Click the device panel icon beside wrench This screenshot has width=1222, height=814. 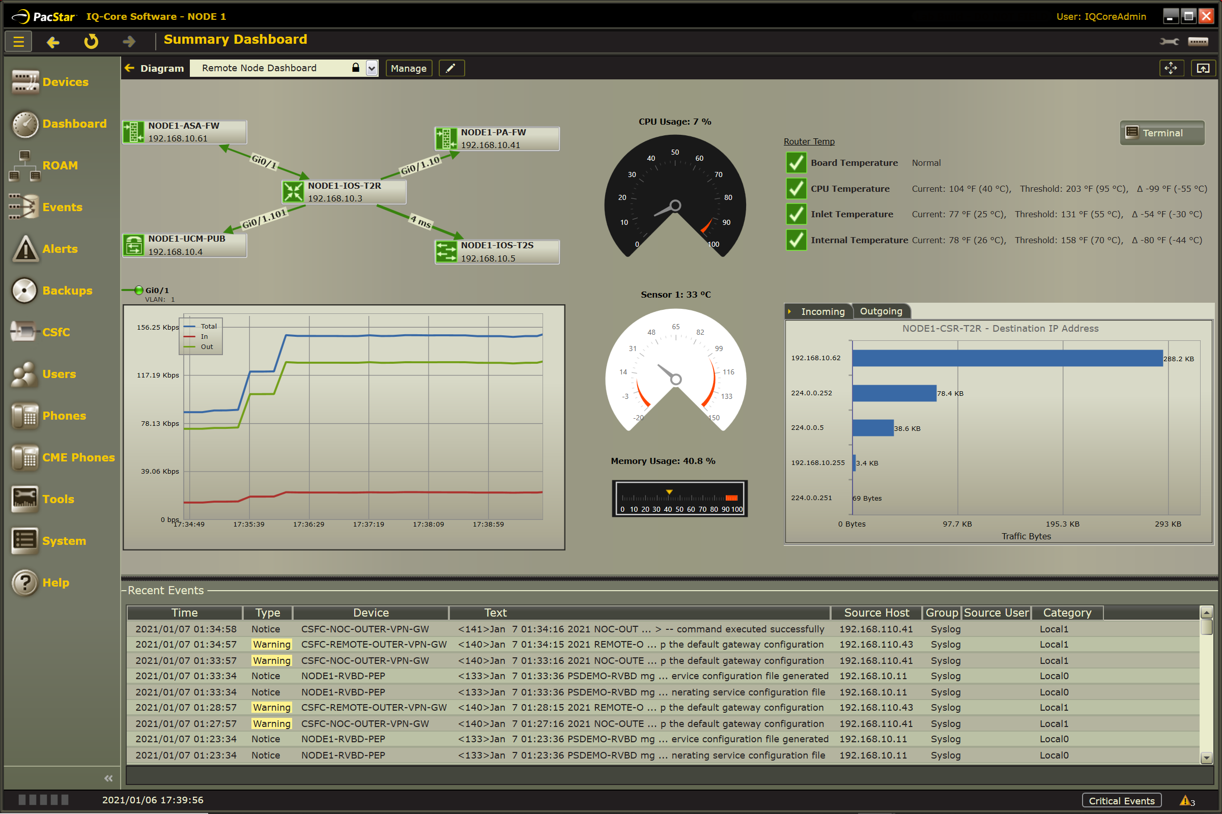tap(1198, 42)
